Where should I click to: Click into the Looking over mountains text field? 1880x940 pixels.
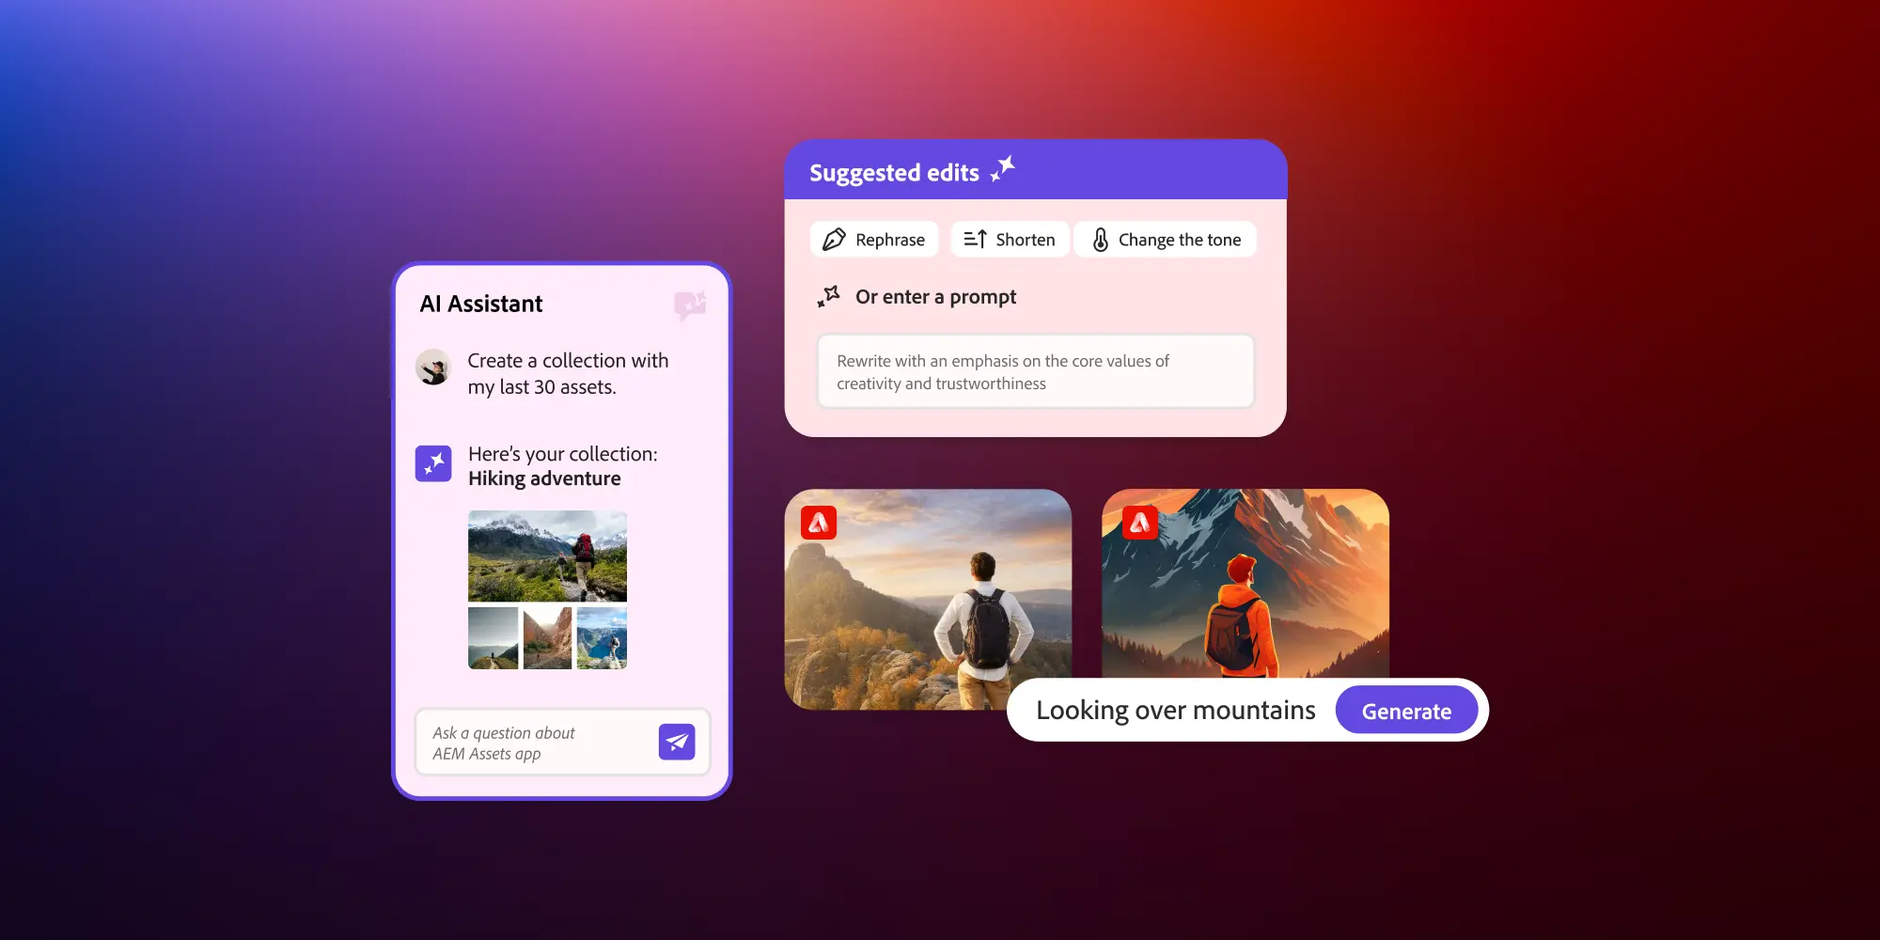(x=1175, y=711)
